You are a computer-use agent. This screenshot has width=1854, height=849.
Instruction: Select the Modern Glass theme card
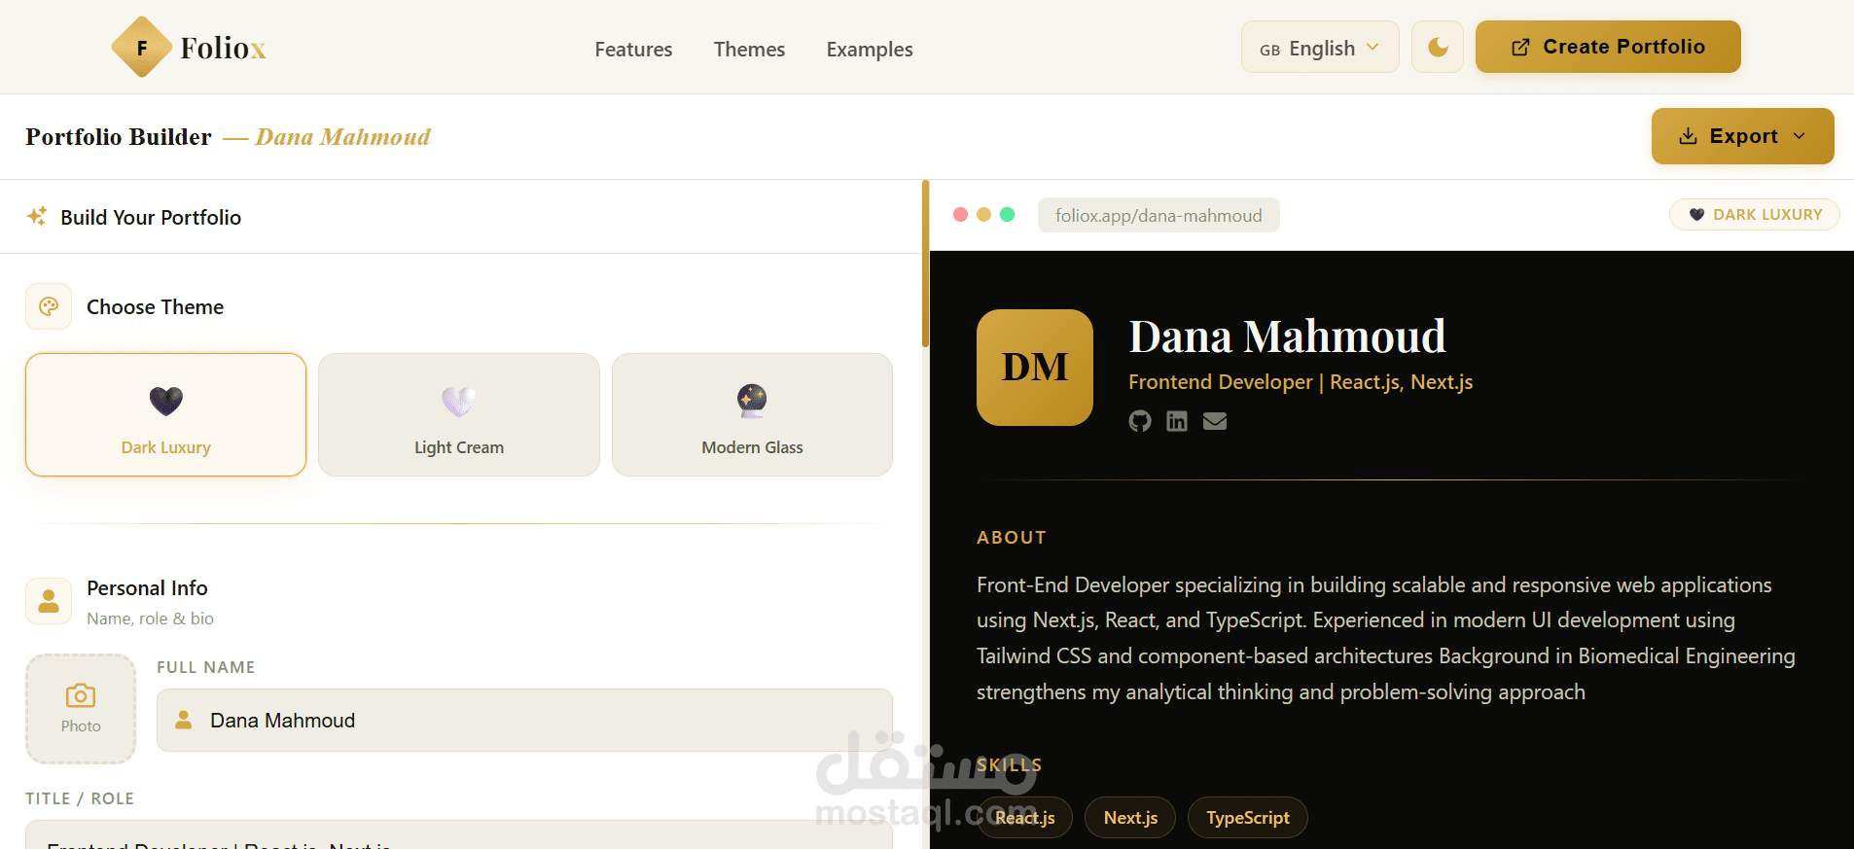pos(752,414)
